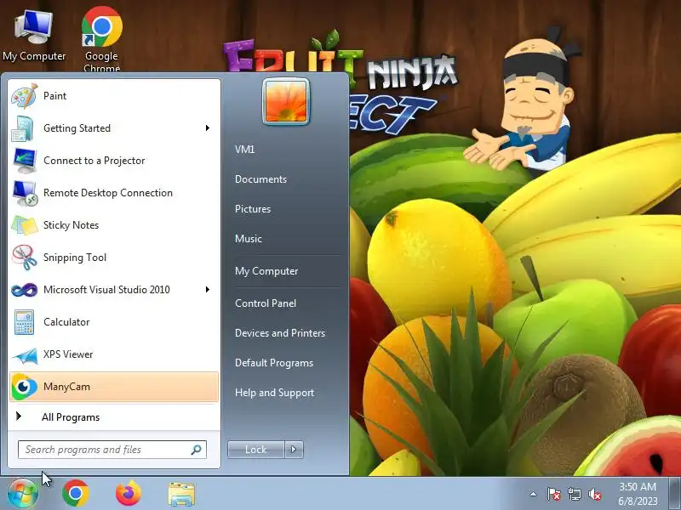Viewport: 681px width, 510px height.
Task: Click the Start orb on the taskbar
Action: (23, 493)
